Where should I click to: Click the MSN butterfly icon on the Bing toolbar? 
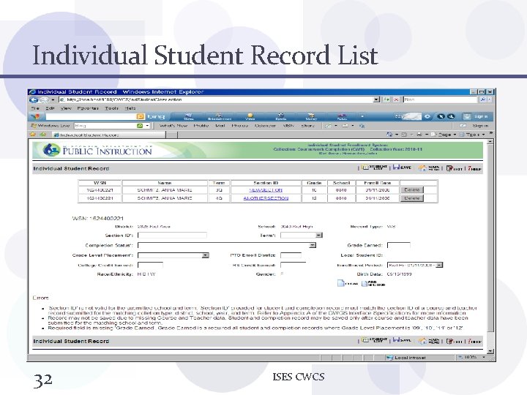point(36,116)
